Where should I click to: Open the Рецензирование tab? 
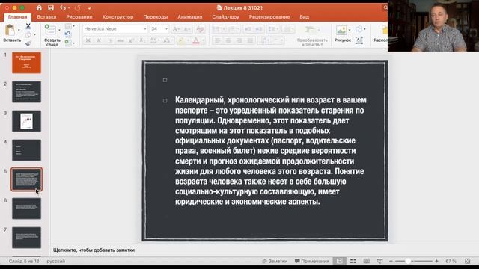269,17
